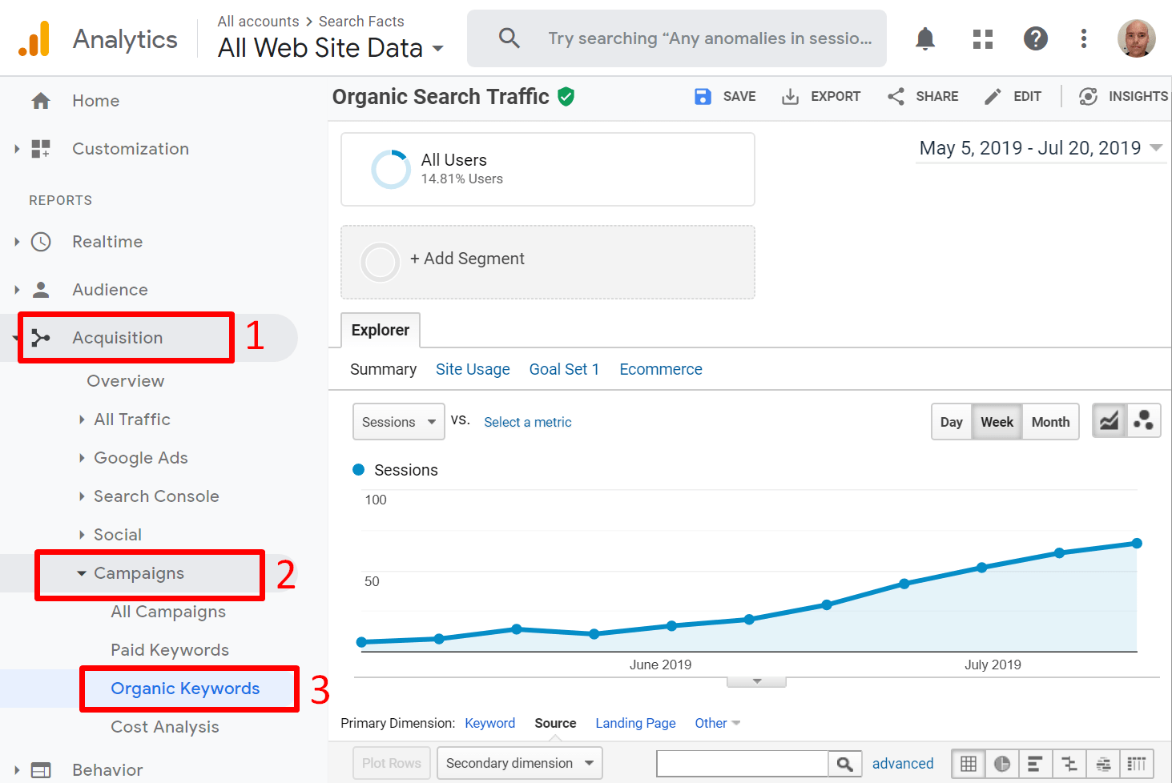Click the All Users segment card
The image size is (1172, 783).
pos(548,170)
